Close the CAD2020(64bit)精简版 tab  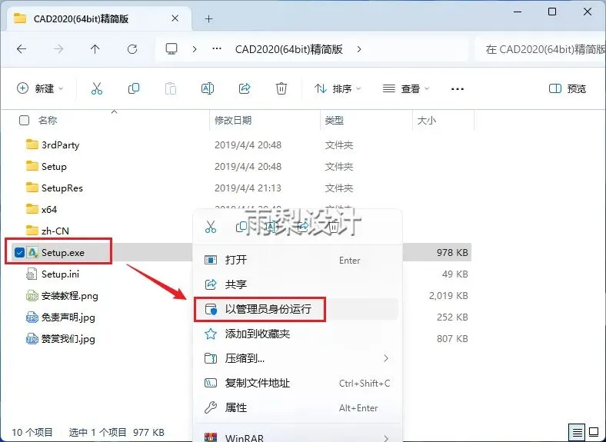[x=175, y=18]
